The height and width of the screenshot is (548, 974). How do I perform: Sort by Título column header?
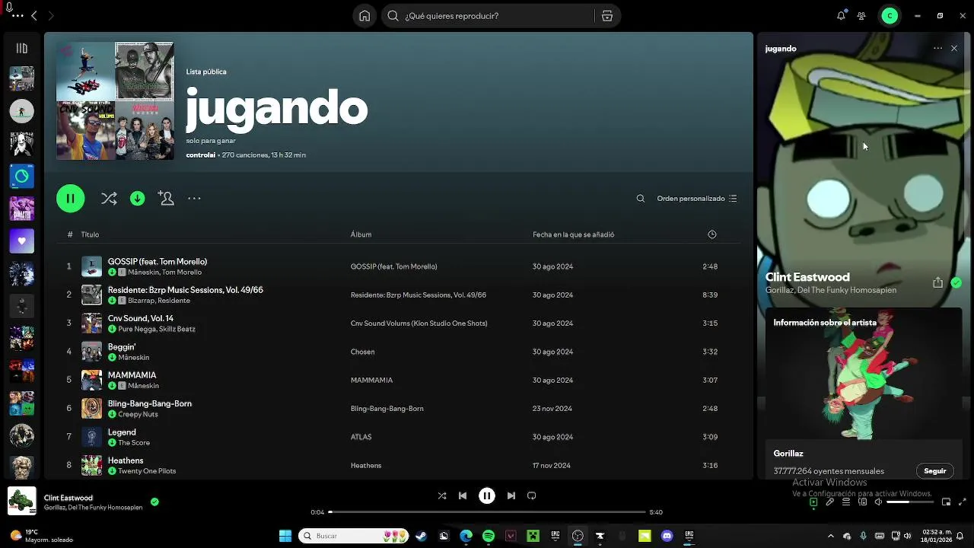[x=90, y=234]
